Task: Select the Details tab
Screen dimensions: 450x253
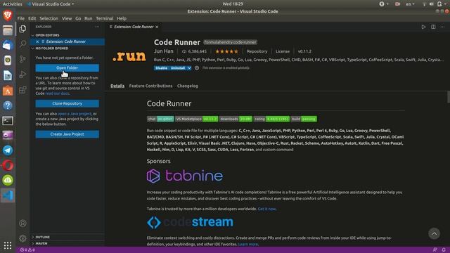Action: point(117,86)
